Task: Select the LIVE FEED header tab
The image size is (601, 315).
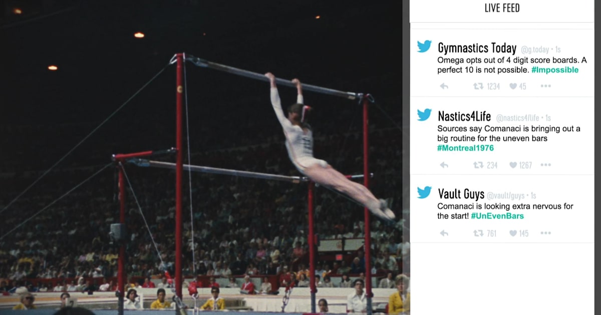Action: [502, 8]
